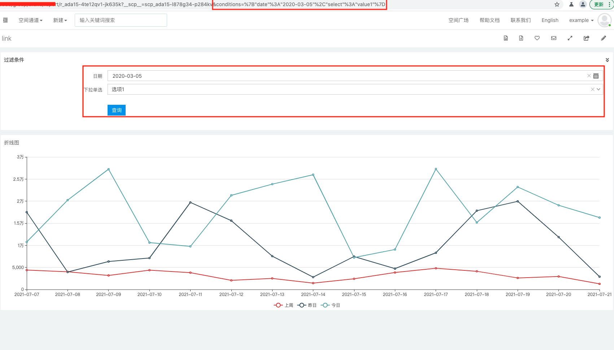Favorite this report with heart icon
The width and height of the screenshot is (614, 350).
coord(537,38)
